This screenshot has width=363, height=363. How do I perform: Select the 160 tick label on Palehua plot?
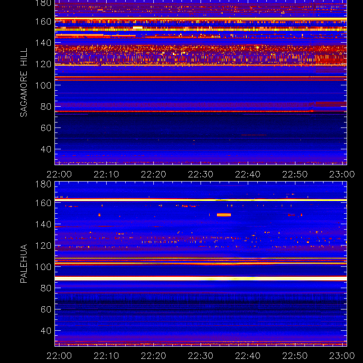tap(43, 203)
